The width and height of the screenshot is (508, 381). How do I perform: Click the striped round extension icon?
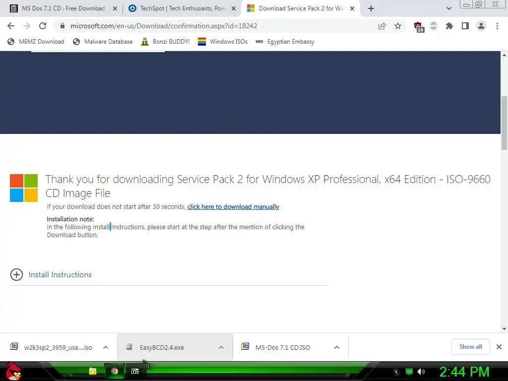434,26
